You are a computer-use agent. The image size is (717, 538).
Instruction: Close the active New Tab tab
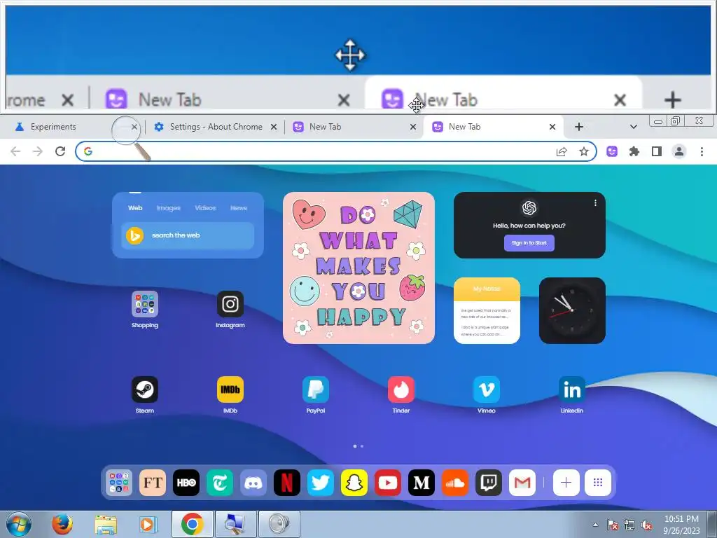tap(552, 127)
